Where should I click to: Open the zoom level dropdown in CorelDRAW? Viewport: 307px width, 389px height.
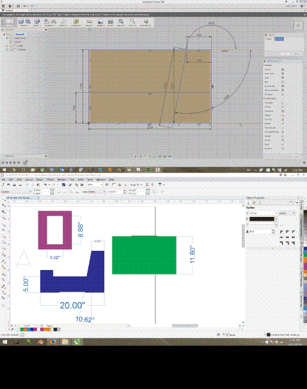pyautogui.click(x=101, y=184)
